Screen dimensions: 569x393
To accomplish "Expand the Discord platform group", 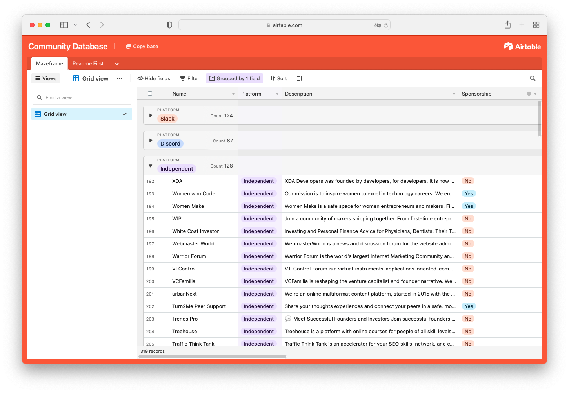I will click(151, 140).
